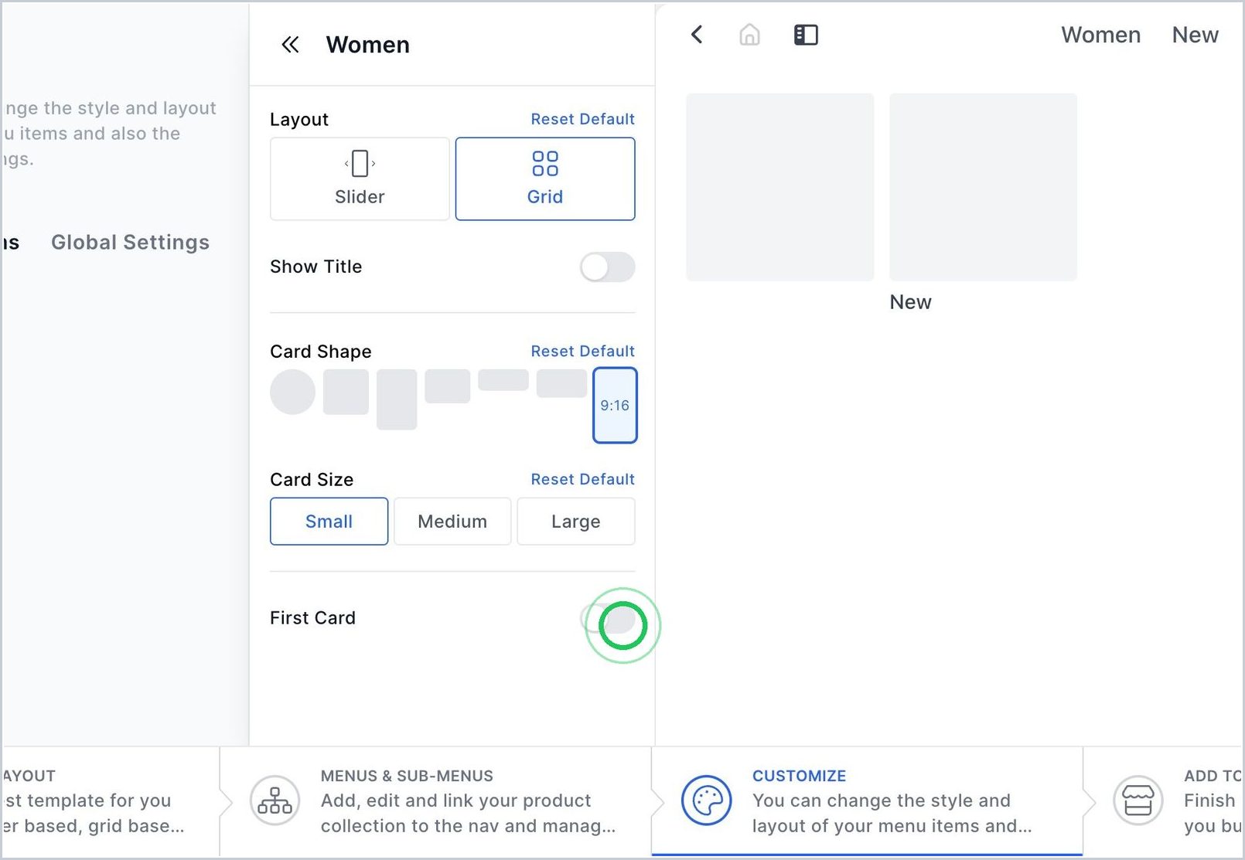Click the first preview card thumbnail
Screen dimensions: 1245x860
[x=780, y=187]
